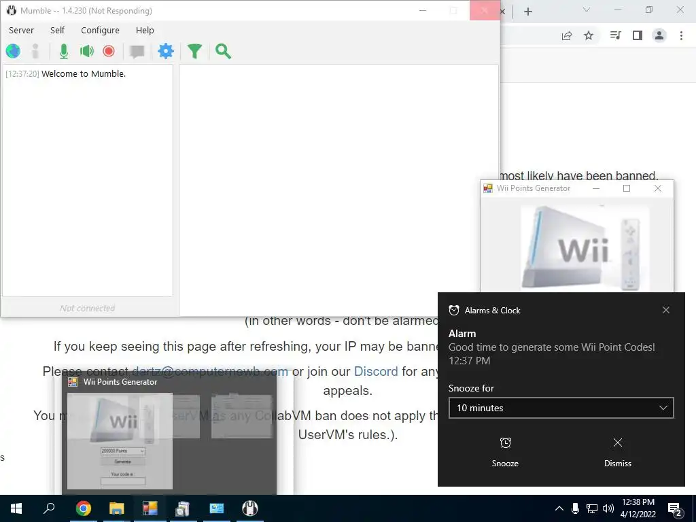Screen dimensions: 696x522
Task: Snooze the Wii Point Codes alarm
Action: 505,452
